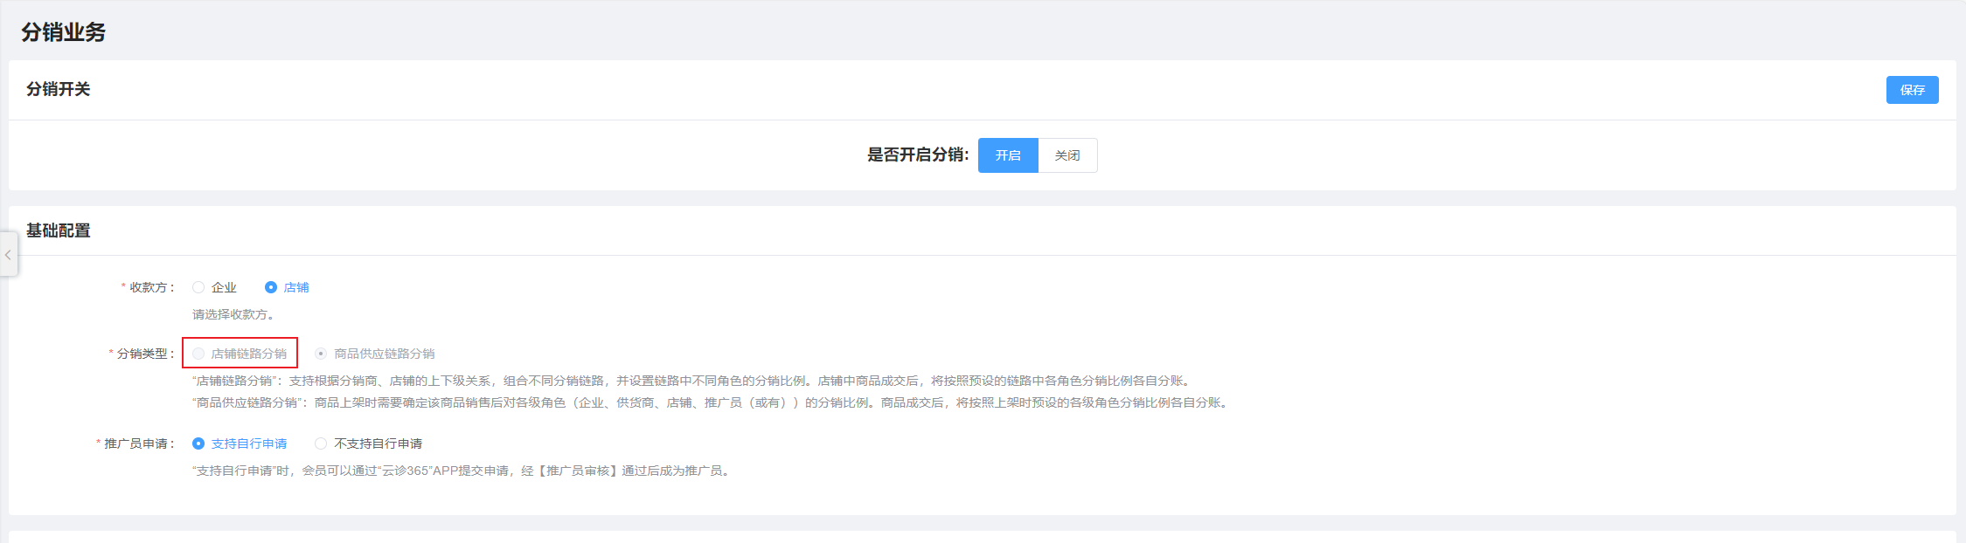This screenshot has height=543, width=1966.
Task: Click the 保存 button
Action: 1912,90
